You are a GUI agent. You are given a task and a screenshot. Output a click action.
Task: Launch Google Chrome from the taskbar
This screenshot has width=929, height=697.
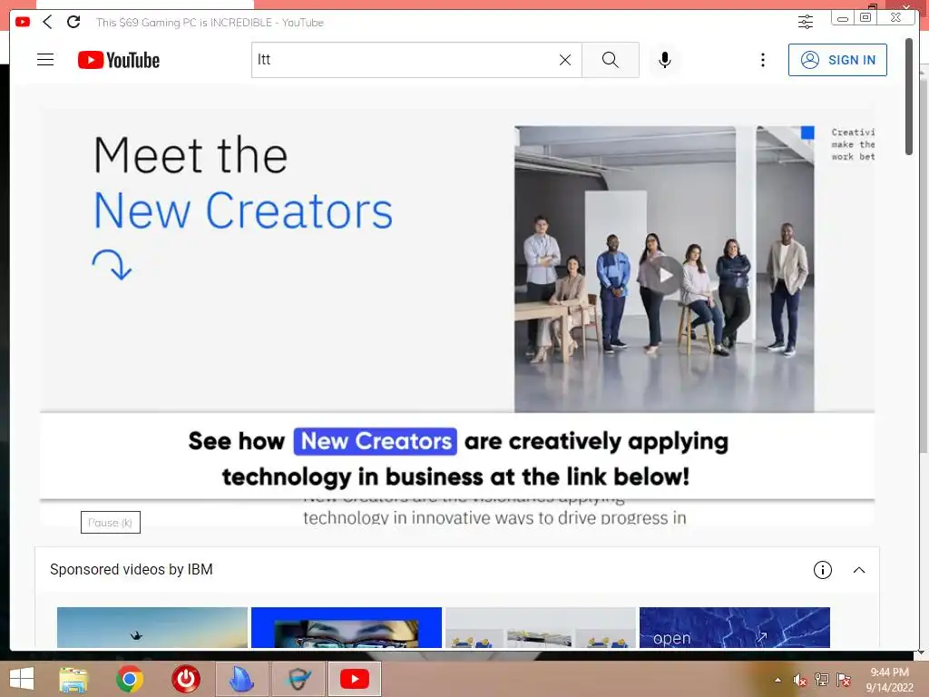(x=130, y=679)
